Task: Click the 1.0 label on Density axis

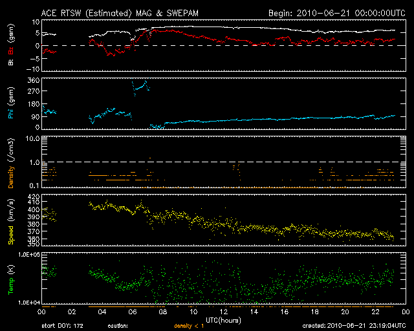Action: (34, 162)
